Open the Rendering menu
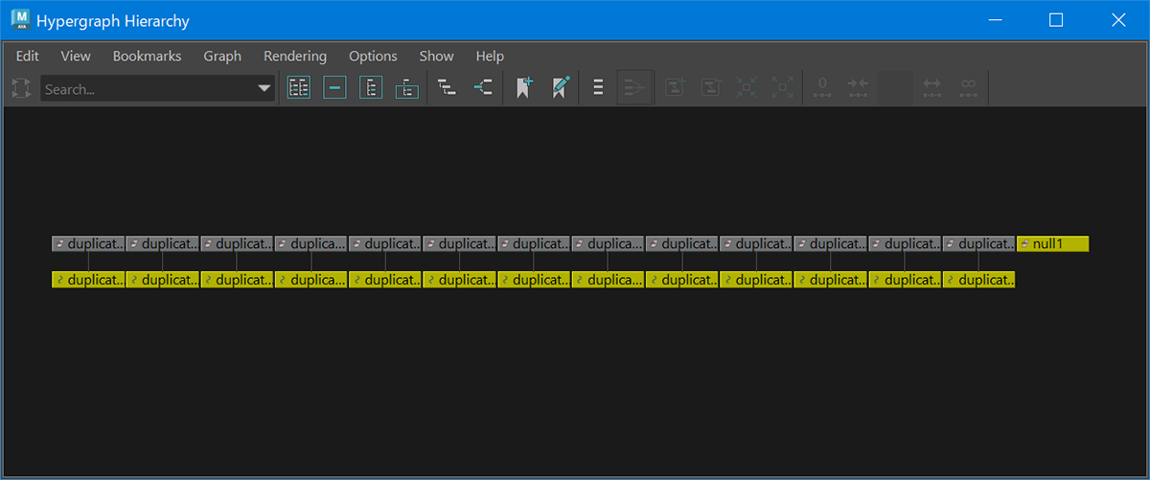Screen dimensions: 1150x480 tap(295, 57)
